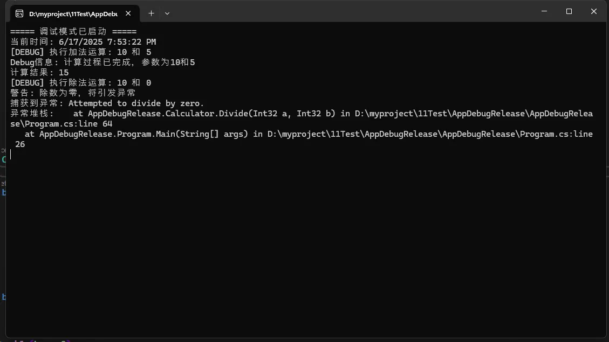This screenshot has height=342, width=609.
Task: Maximize the terminal window
Action: coord(569,11)
